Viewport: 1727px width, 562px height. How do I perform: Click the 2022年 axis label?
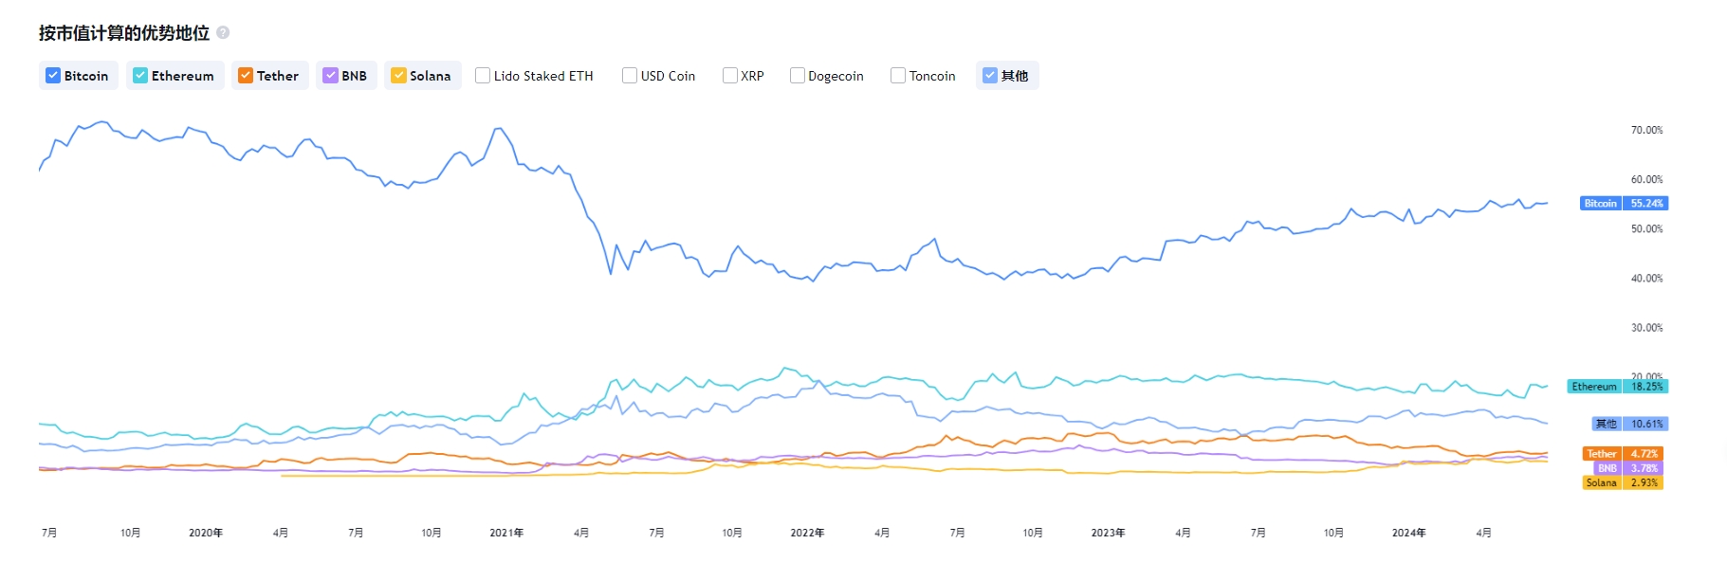coord(807,533)
